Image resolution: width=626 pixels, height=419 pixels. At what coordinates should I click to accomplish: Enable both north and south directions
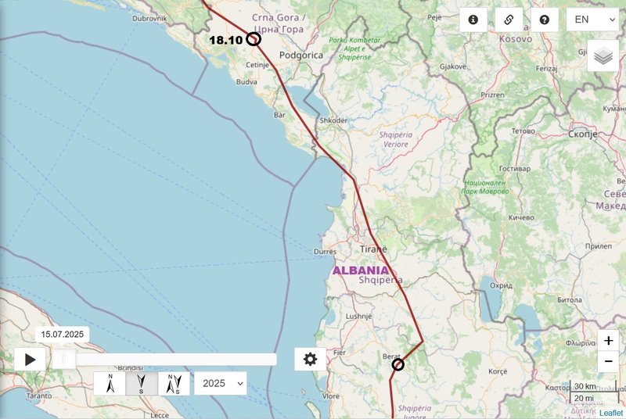coord(174,384)
